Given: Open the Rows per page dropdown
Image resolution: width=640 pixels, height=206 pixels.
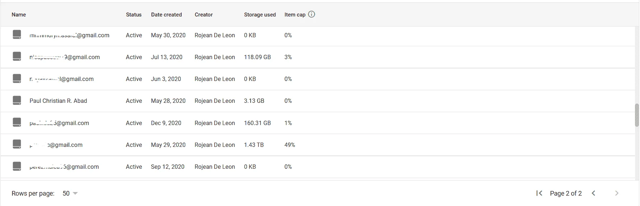Looking at the screenshot, I should 70,193.
